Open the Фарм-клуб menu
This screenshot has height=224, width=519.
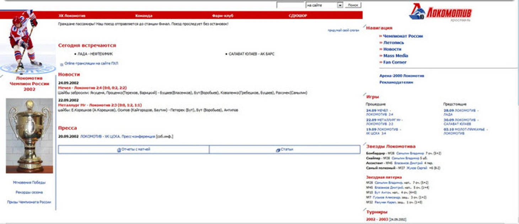coord(223,16)
